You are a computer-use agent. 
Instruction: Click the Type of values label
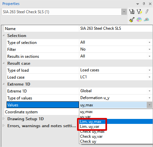click(x=20, y=98)
